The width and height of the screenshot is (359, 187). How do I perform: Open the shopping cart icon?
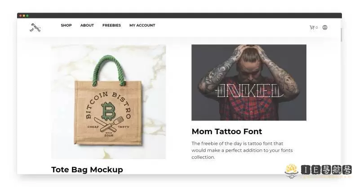[312, 27]
